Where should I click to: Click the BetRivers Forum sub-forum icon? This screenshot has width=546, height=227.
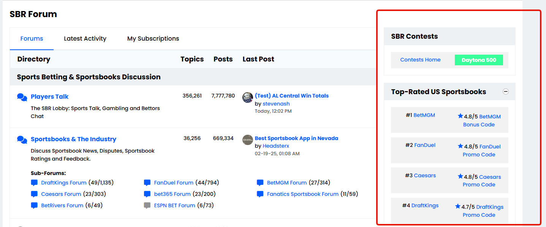coord(34,205)
